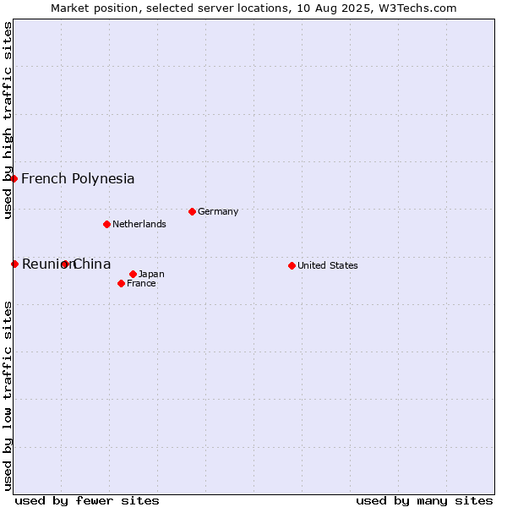Click the 'France' label text

pyautogui.click(x=141, y=284)
